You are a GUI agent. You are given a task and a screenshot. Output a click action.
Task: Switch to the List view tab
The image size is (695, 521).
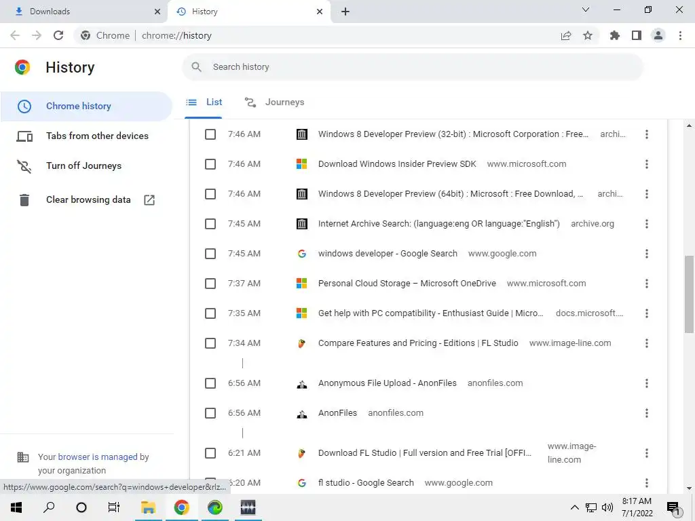click(204, 102)
